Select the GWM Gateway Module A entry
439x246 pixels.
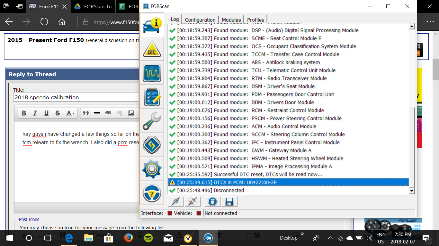(288, 150)
